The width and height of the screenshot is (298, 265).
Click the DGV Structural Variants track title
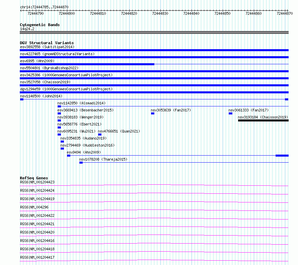point(47,43)
